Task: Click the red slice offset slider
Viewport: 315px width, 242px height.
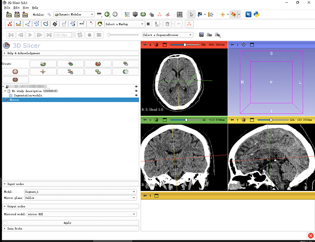Action: point(185,45)
